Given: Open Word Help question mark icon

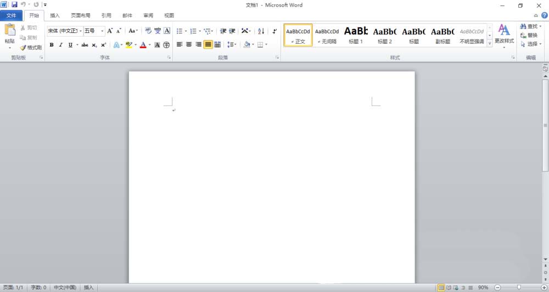Looking at the screenshot, I should [x=544, y=15].
